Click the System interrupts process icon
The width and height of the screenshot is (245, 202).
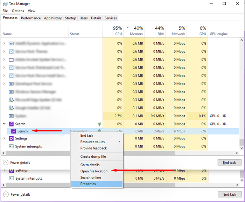pos(11,146)
